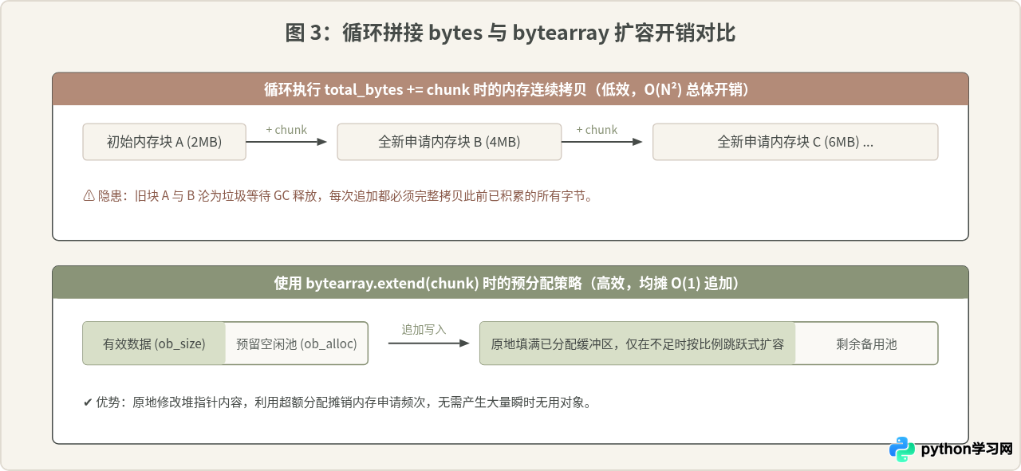Click the box '全新申请内存块 C (6MB) ...'
Screen dimensions: 1021x471
click(795, 142)
